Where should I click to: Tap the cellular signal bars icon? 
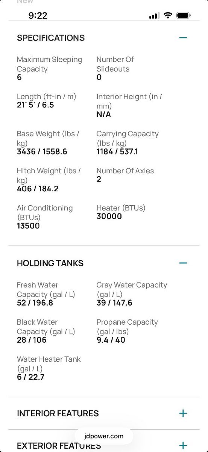coord(154,16)
